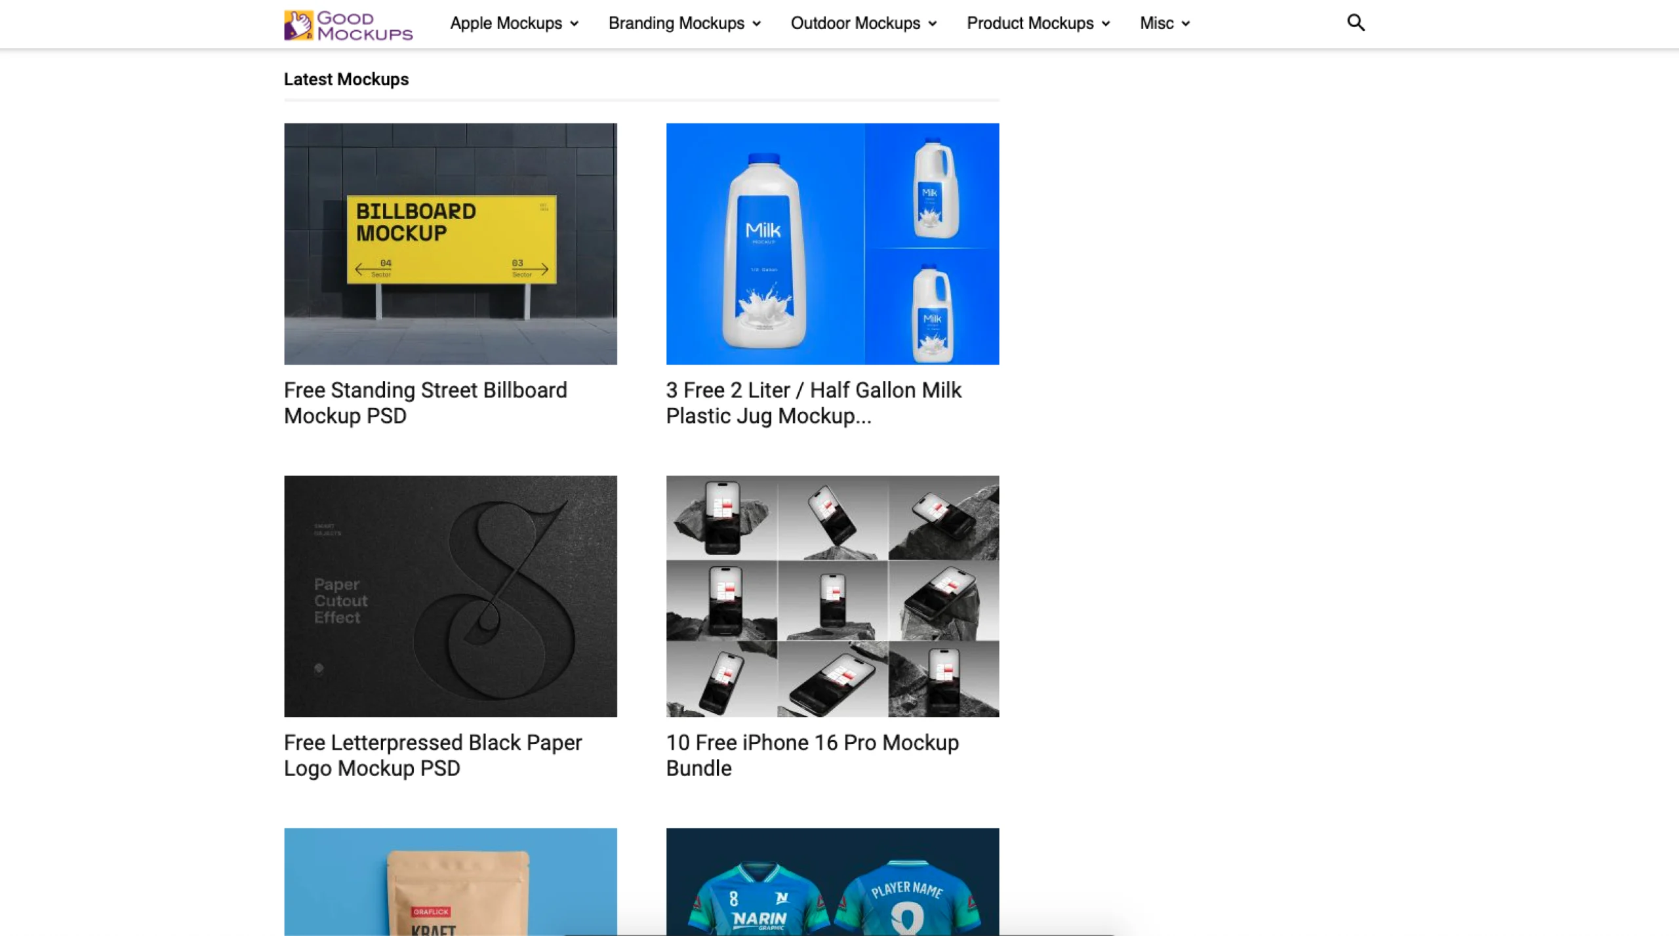Open Free Letterpressed Black Paper Logo Mockup link

pos(433,755)
